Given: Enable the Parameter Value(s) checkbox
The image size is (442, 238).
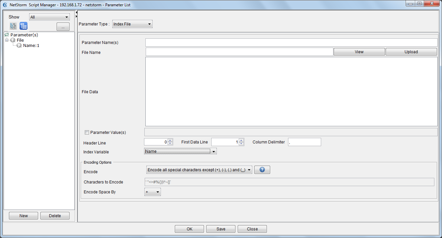Looking at the screenshot, I should point(87,132).
